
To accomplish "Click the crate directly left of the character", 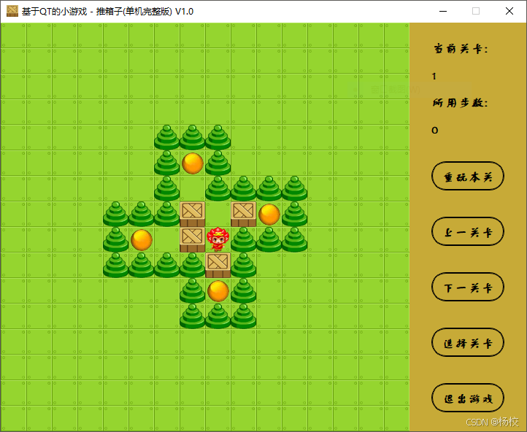I will pyautogui.click(x=192, y=239).
